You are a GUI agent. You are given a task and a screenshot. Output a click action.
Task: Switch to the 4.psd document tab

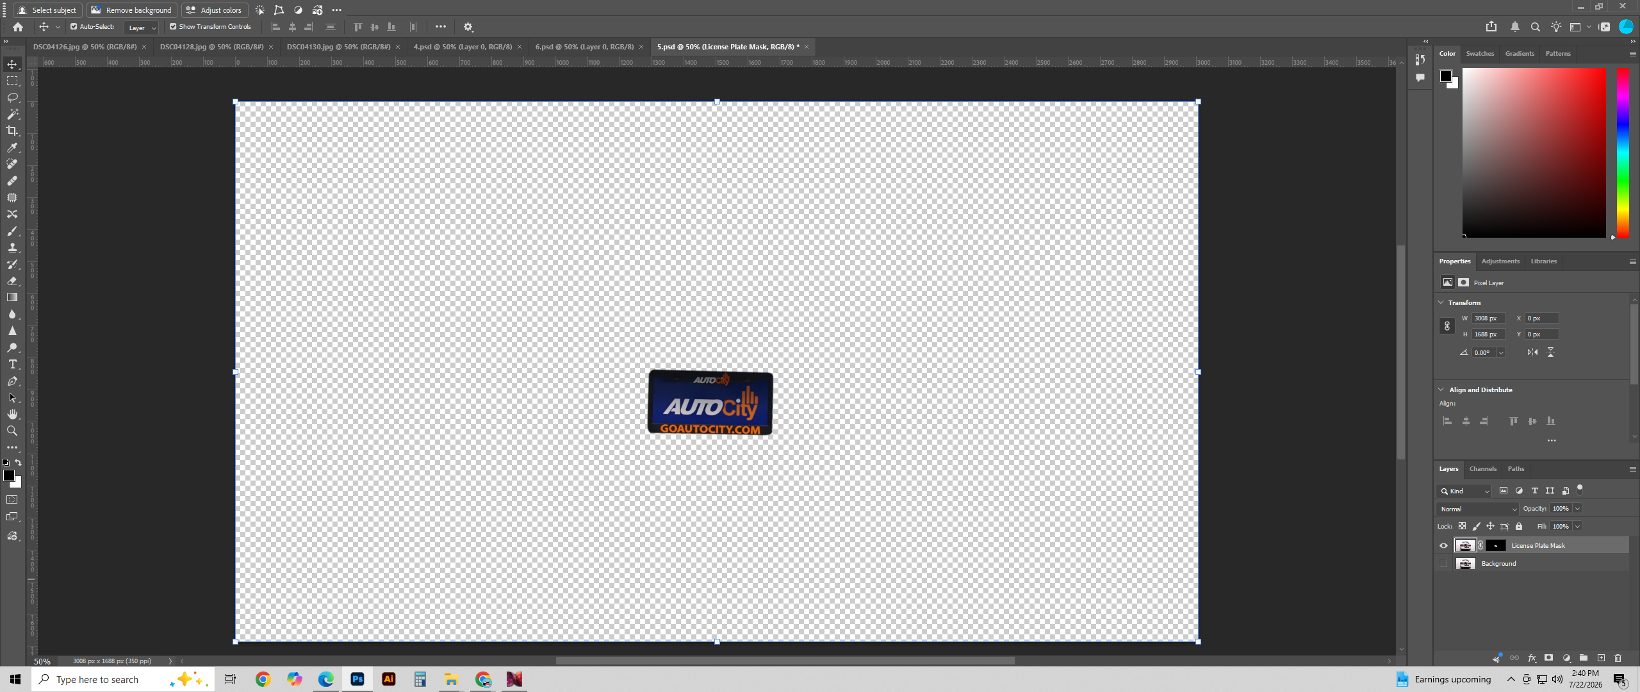point(463,47)
